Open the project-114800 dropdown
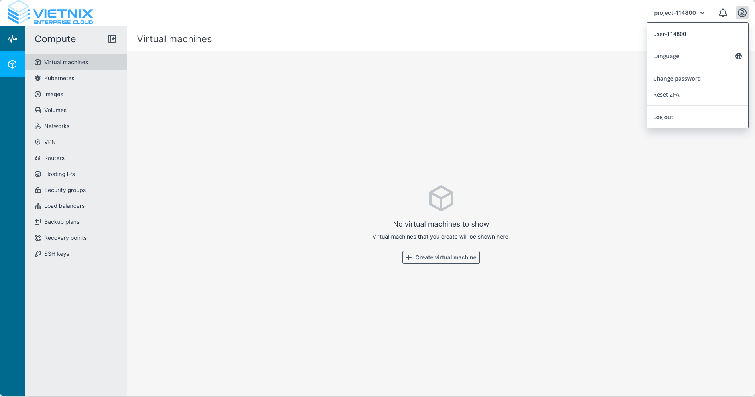This screenshot has height=397, width=755. [679, 12]
